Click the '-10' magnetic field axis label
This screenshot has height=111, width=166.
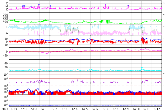[x=5, y=45]
